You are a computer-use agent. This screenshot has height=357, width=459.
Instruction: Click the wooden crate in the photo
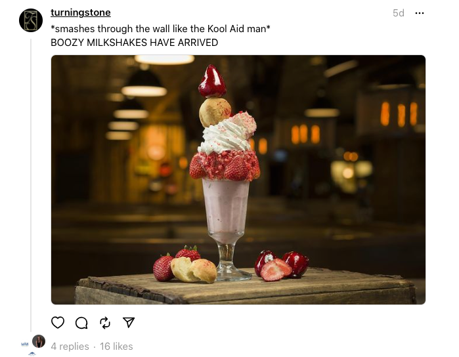click(x=246, y=287)
